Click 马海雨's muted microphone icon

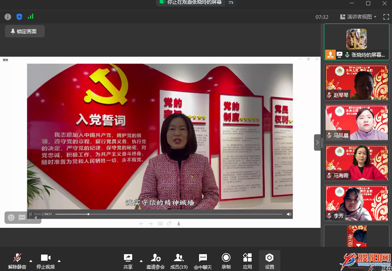(x=329, y=175)
